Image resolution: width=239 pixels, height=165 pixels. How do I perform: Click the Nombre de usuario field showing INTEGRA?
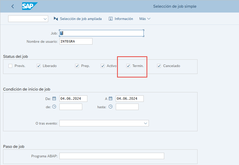(x=76, y=41)
